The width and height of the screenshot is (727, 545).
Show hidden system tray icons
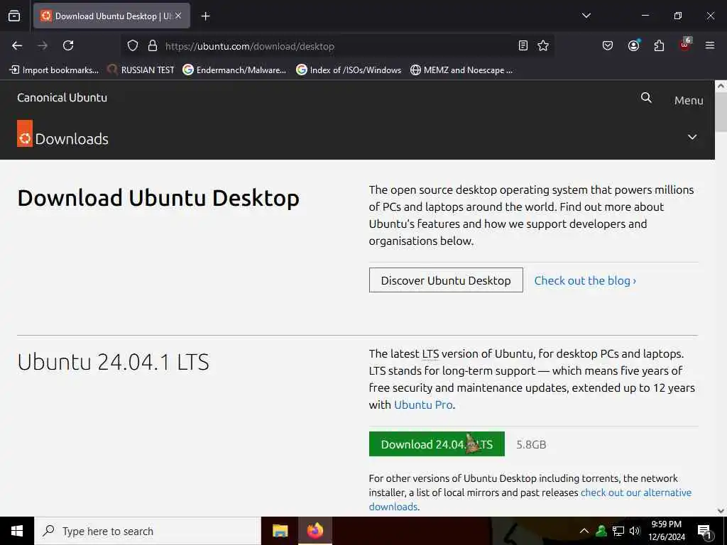pyautogui.click(x=584, y=531)
